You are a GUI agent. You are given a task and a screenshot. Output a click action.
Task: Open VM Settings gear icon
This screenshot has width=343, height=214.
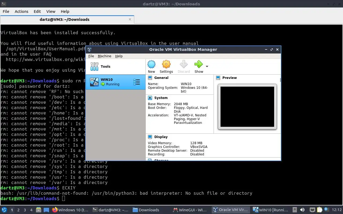tap(166, 64)
